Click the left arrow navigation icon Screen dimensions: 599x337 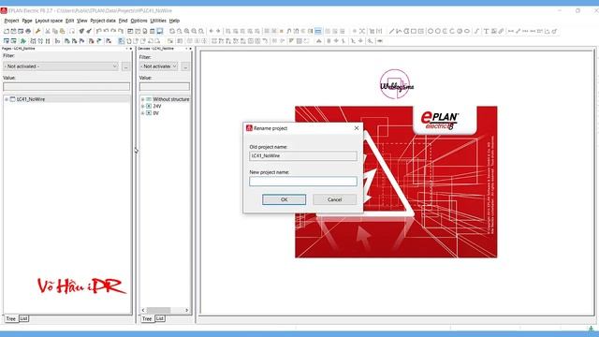pyautogui.click(x=211, y=31)
